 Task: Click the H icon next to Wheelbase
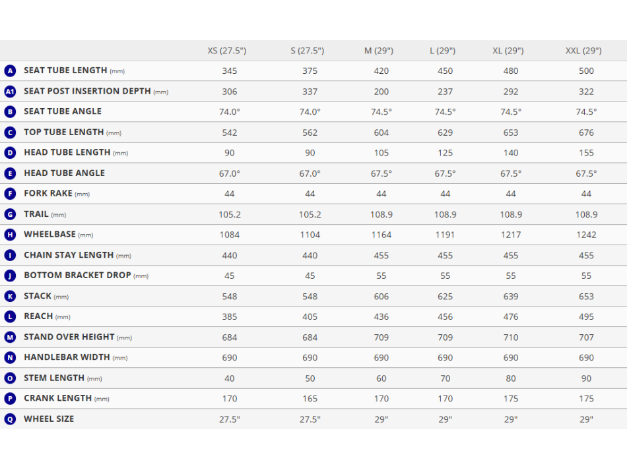10,235
